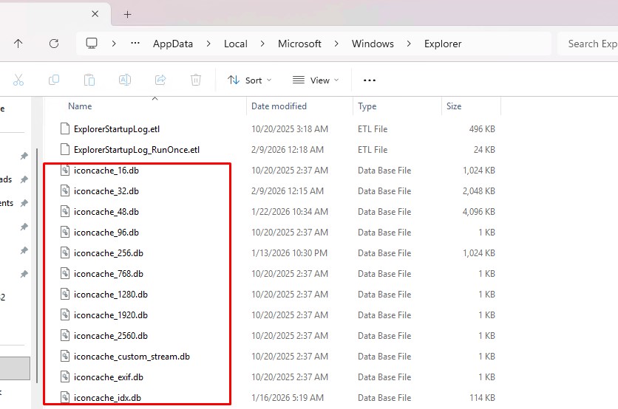Close the current File Explorer tab
Image resolution: width=618 pixels, height=409 pixels.
coord(95,14)
